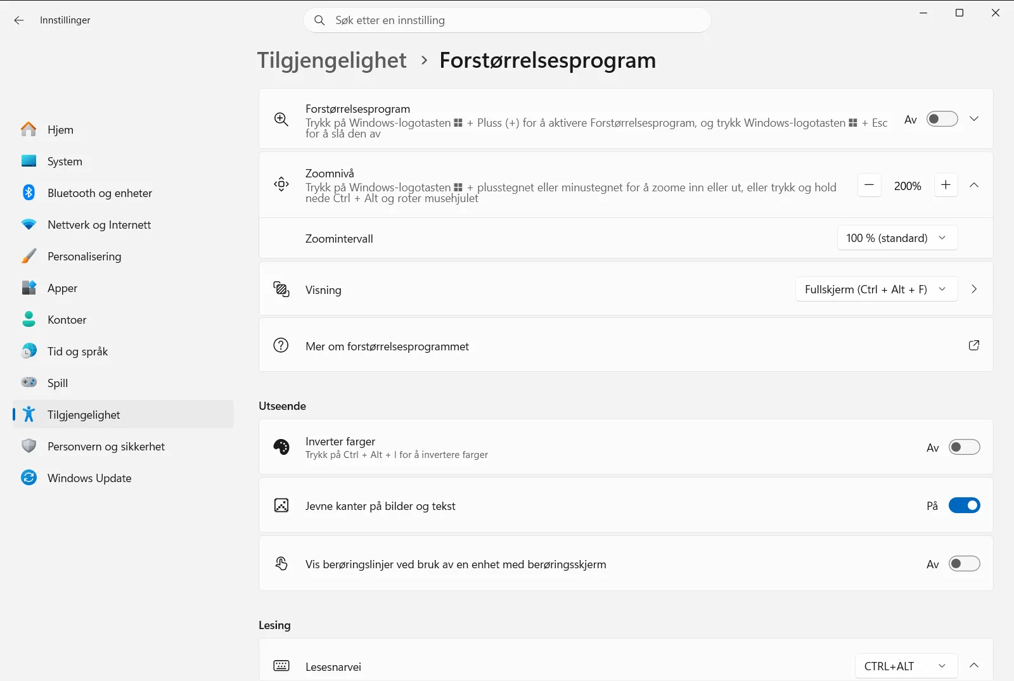Click the Kontoer person icon
Image resolution: width=1014 pixels, height=681 pixels.
(29, 319)
